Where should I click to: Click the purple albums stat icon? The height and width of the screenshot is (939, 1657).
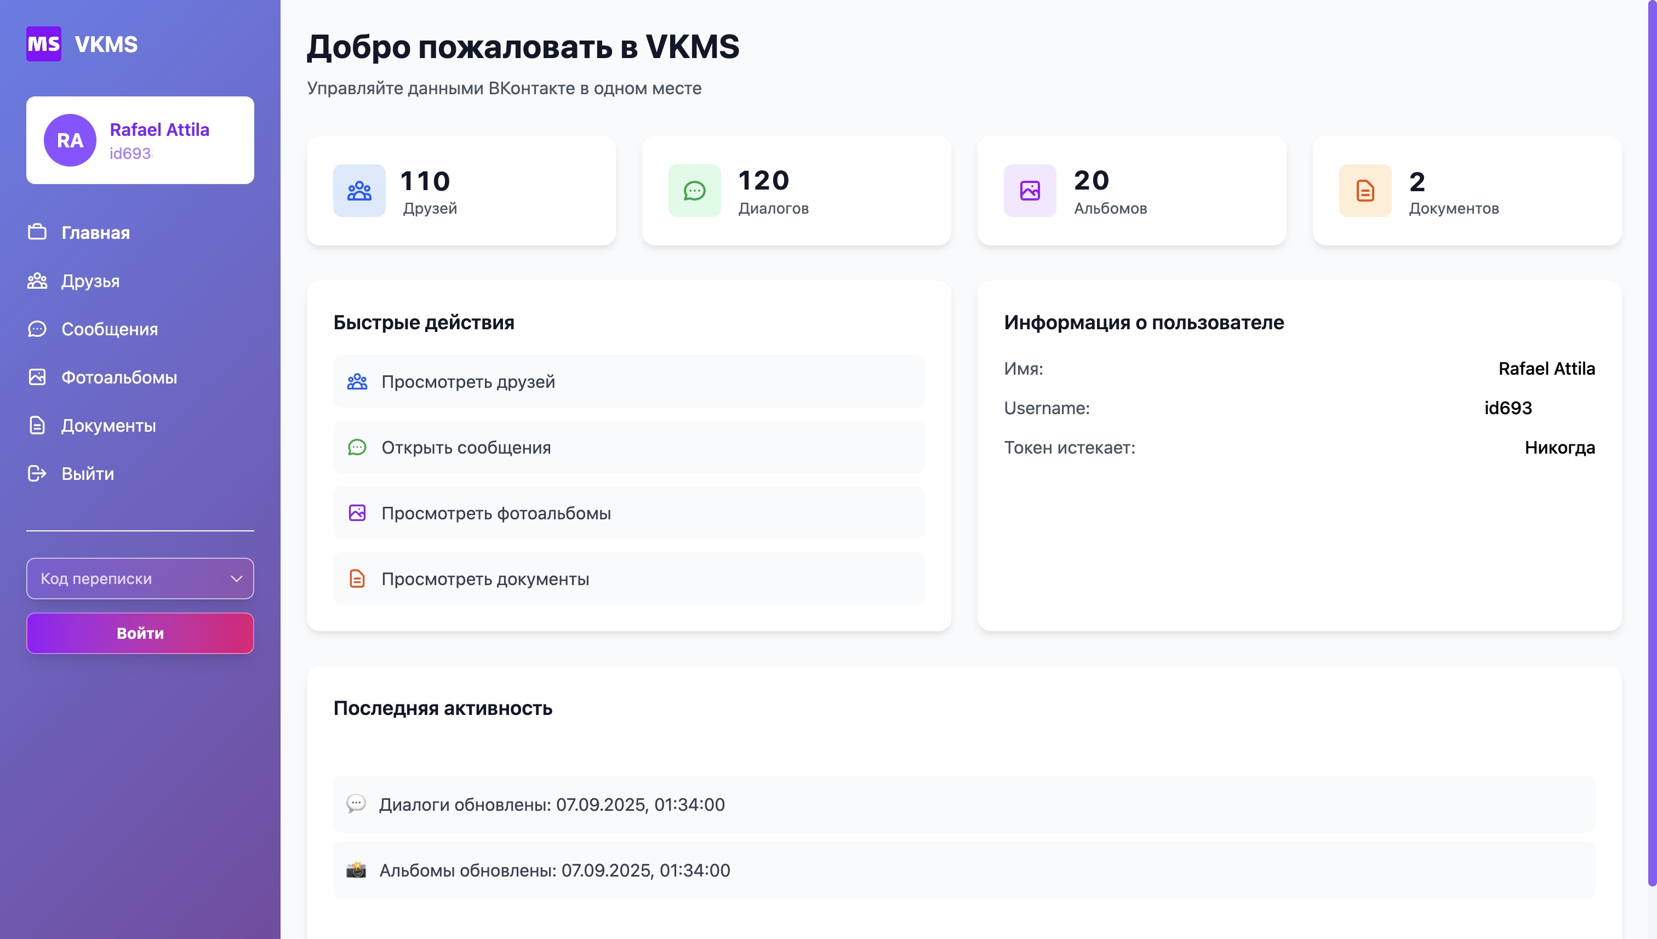click(x=1030, y=190)
